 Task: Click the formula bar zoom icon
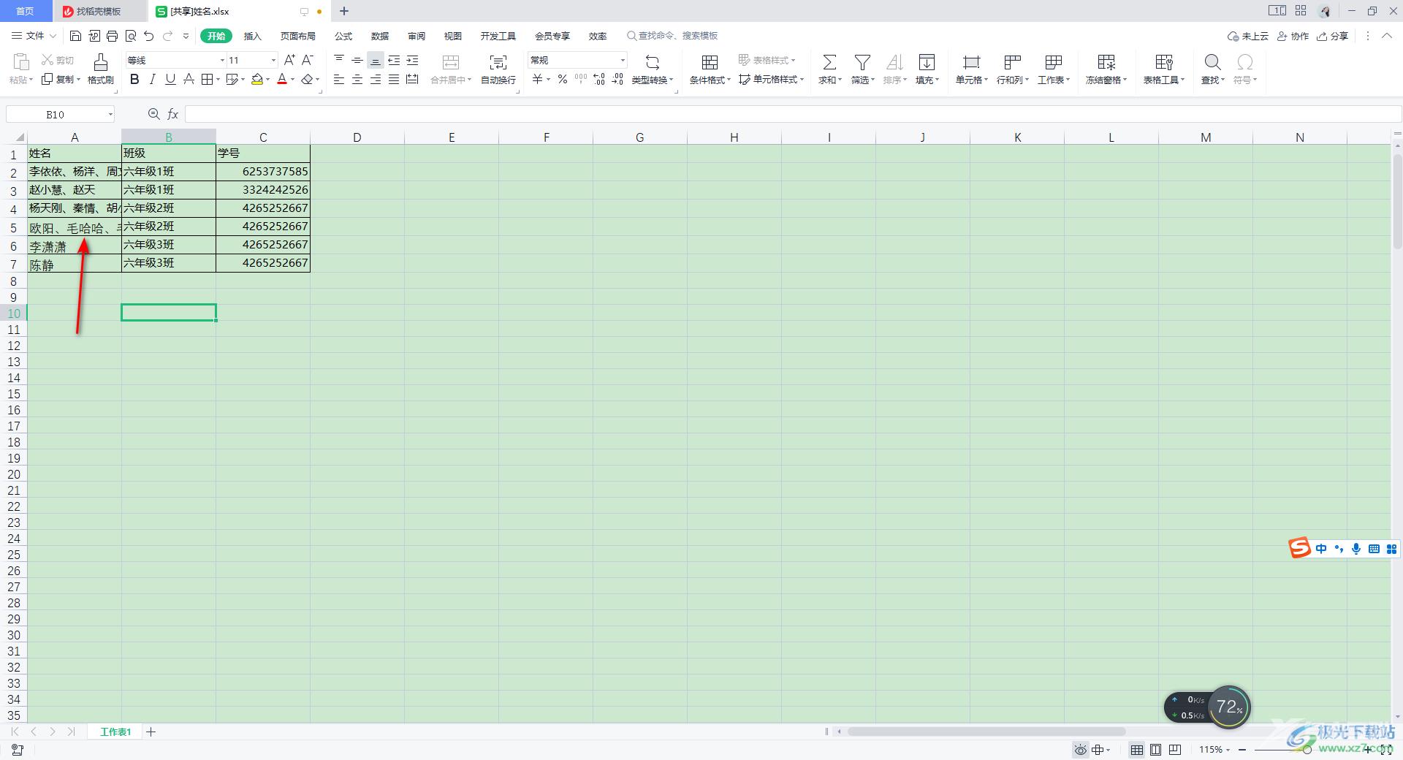(x=153, y=114)
